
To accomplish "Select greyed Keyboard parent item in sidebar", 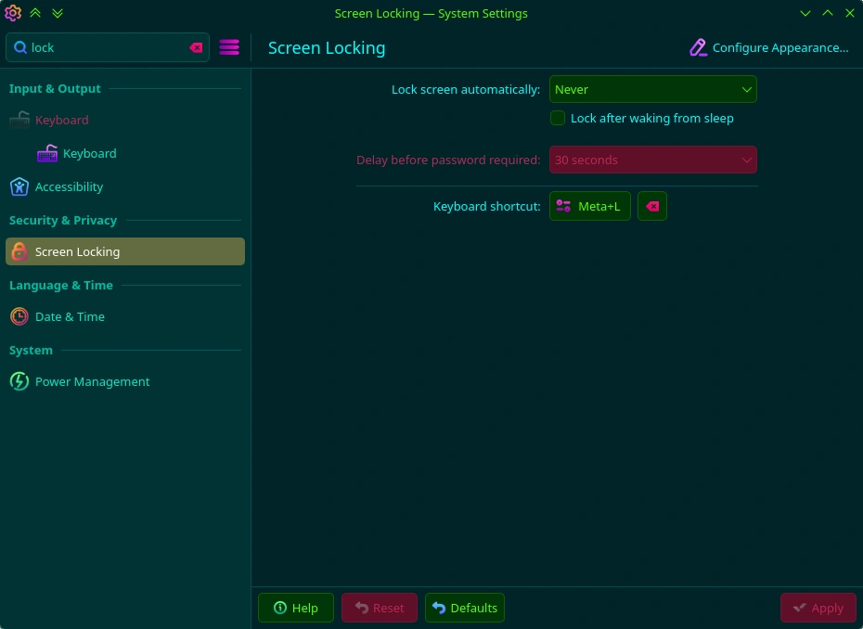I will [x=125, y=120].
